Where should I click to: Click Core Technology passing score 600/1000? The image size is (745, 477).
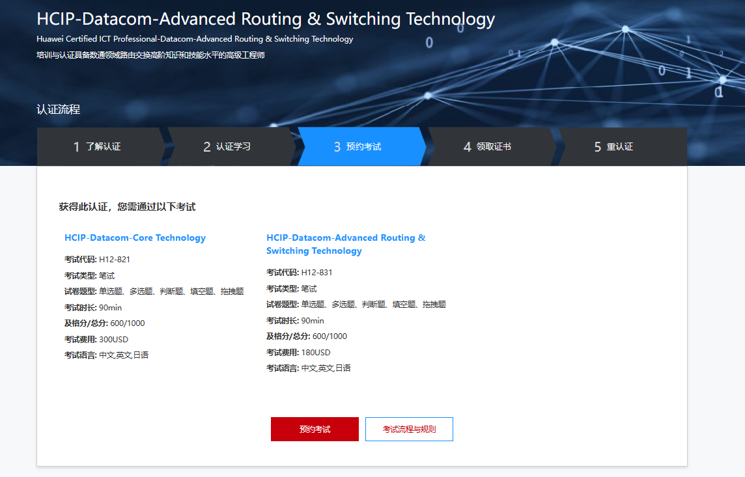128,323
